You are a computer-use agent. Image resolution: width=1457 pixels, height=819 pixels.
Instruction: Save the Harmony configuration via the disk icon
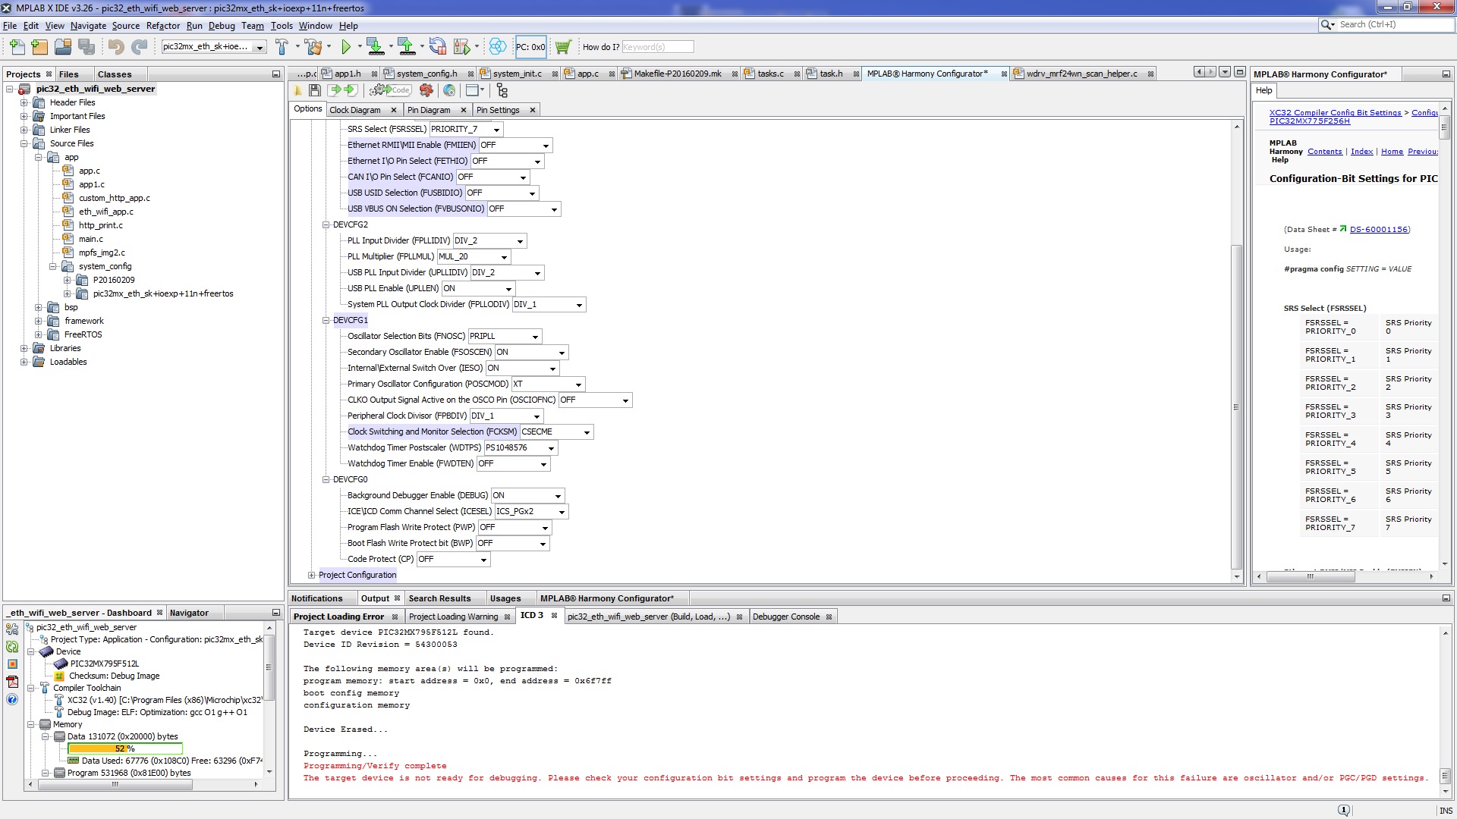point(315,90)
